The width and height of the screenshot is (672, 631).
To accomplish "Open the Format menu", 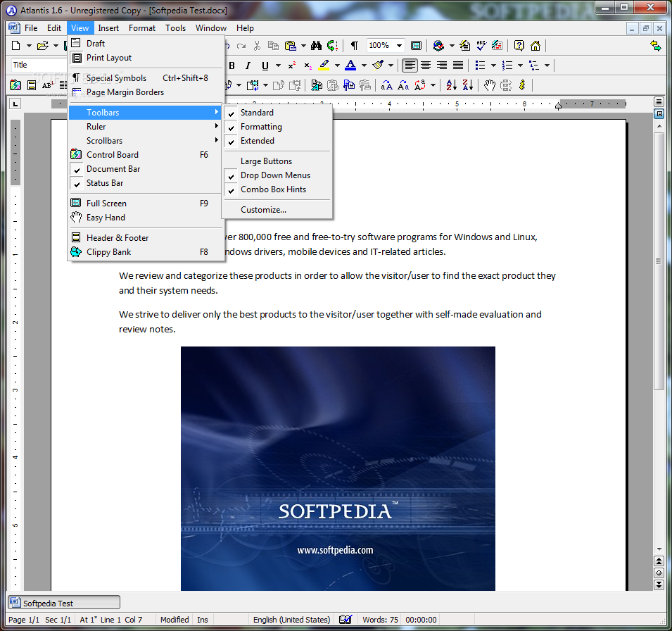I will click(x=142, y=28).
